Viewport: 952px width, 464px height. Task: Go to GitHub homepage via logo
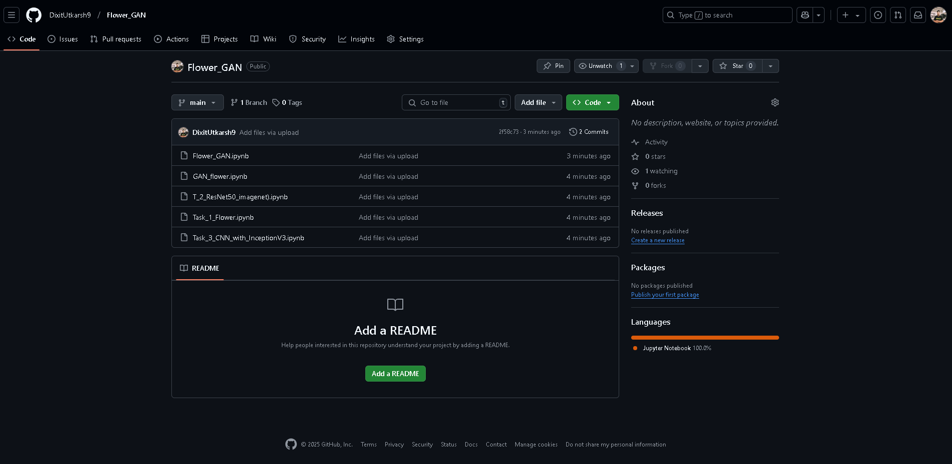(x=33, y=15)
